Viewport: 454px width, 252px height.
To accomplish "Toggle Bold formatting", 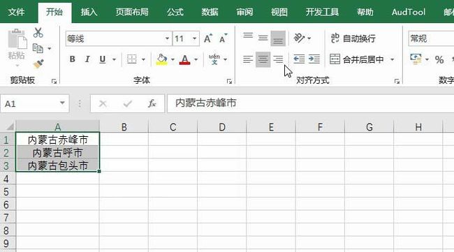I will 73,59.
